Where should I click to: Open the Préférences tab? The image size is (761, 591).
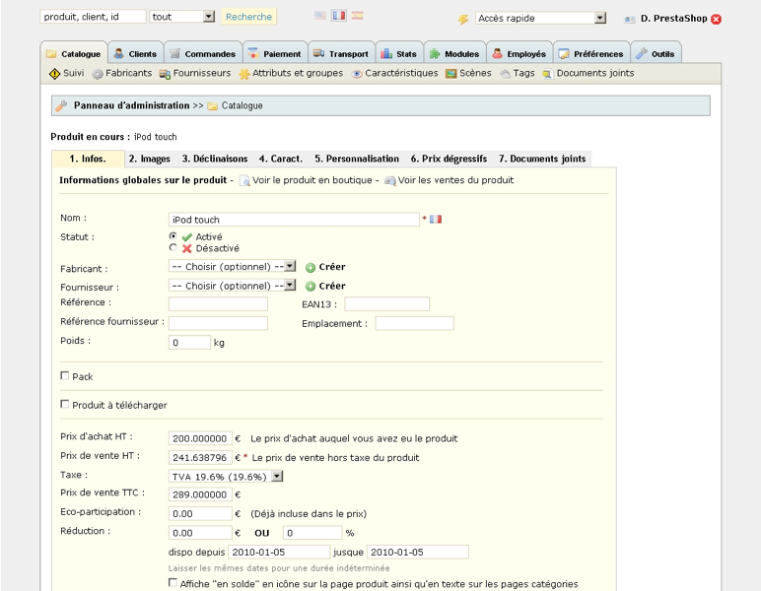[591, 54]
